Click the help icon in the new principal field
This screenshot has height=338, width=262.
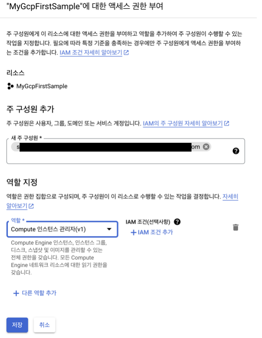pyautogui.click(x=236, y=151)
